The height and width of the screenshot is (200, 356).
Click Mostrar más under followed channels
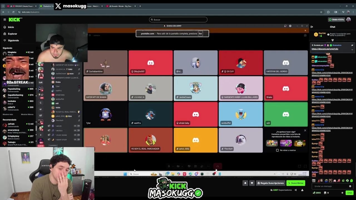point(8,114)
